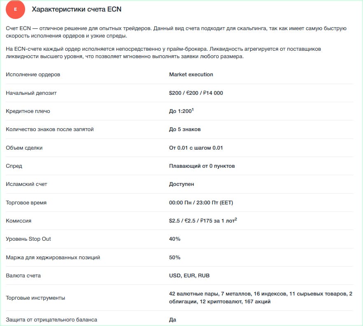The image size is (363, 326).
Task: Click the "Доступен" value
Action: point(181,184)
